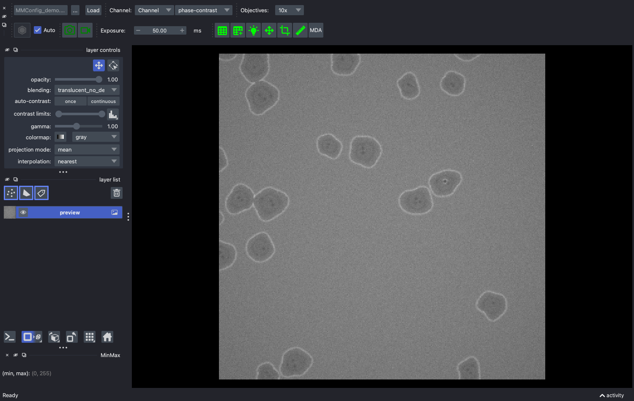Viewport: 634px width, 401px height.
Task: Open the 10x Objectives dropdown
Action: pyautogui.click(x=290, y=10)
